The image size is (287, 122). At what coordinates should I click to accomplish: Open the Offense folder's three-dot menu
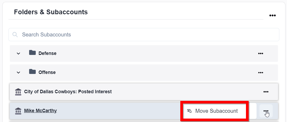(261, 72)
